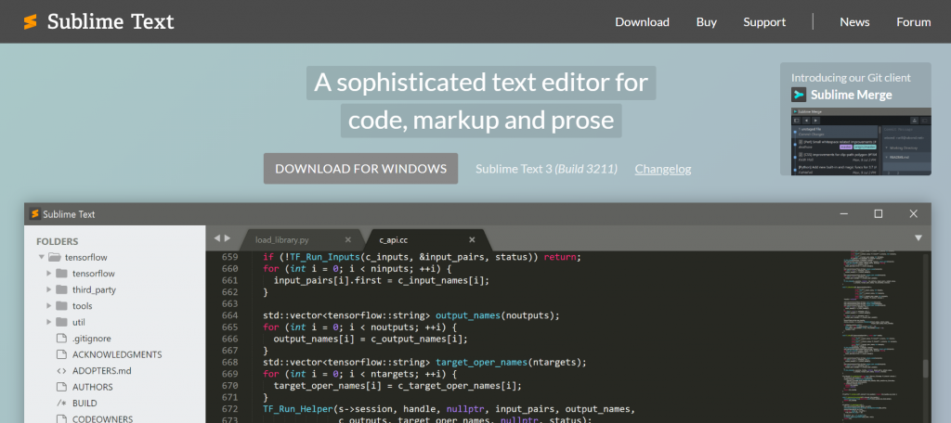This screenshot has width=951, height=423.
Task: Click the editor minimap
Action: pyautogui.click(x=879, y=337)
